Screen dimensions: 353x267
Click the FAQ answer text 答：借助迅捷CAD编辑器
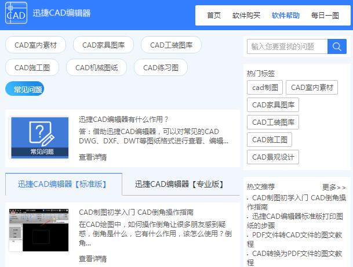(x=154, y=136)
